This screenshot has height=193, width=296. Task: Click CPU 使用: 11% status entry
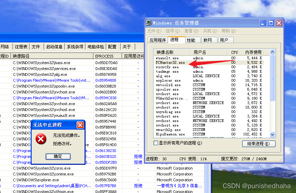(193, 159)
